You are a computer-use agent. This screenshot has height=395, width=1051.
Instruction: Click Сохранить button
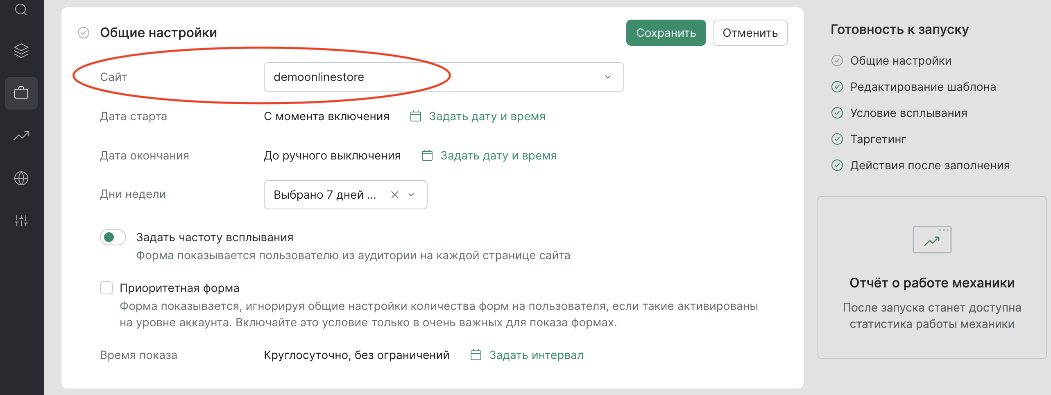coord(666,33)
